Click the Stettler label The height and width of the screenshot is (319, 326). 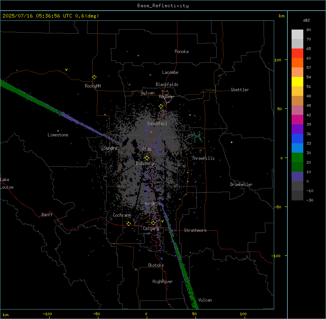pos(240,90)
